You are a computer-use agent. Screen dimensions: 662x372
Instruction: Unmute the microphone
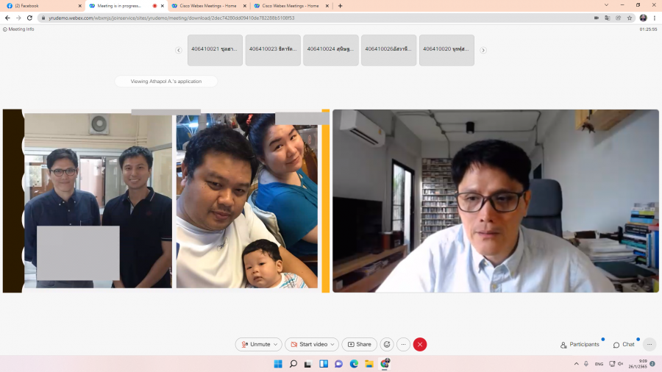tap(256, 344)
